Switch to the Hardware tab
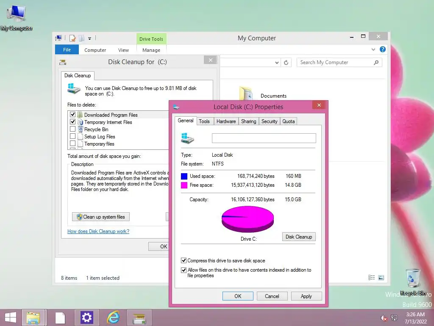 coord(226,121)
